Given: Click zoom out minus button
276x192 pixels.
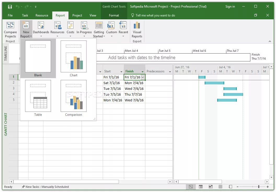Looking at the screenshot, I should pyautogui.click(x=238, y=187).
